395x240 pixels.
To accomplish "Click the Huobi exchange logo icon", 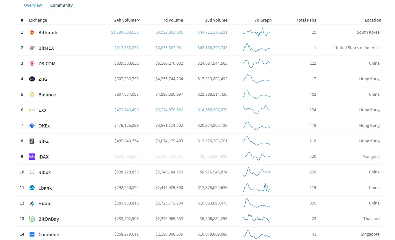I will (32, 203).
